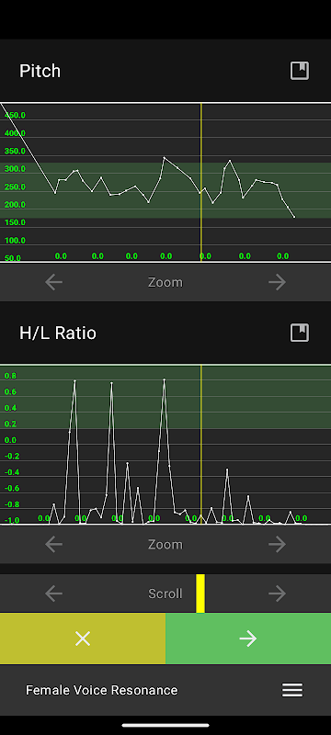Click the 450.0 pitch axis label
The height and width of the screenshot is (735, 331).
click(x=15, y=116)
